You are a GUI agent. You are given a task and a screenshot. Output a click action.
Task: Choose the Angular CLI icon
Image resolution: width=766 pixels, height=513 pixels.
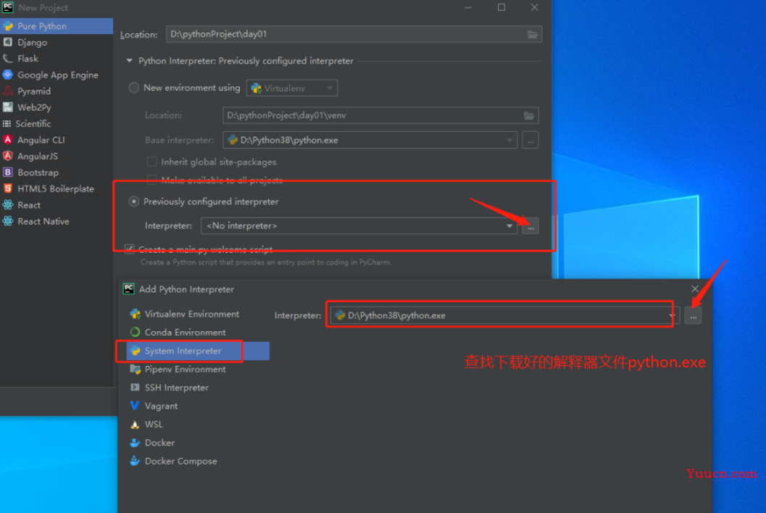(8, 140)
